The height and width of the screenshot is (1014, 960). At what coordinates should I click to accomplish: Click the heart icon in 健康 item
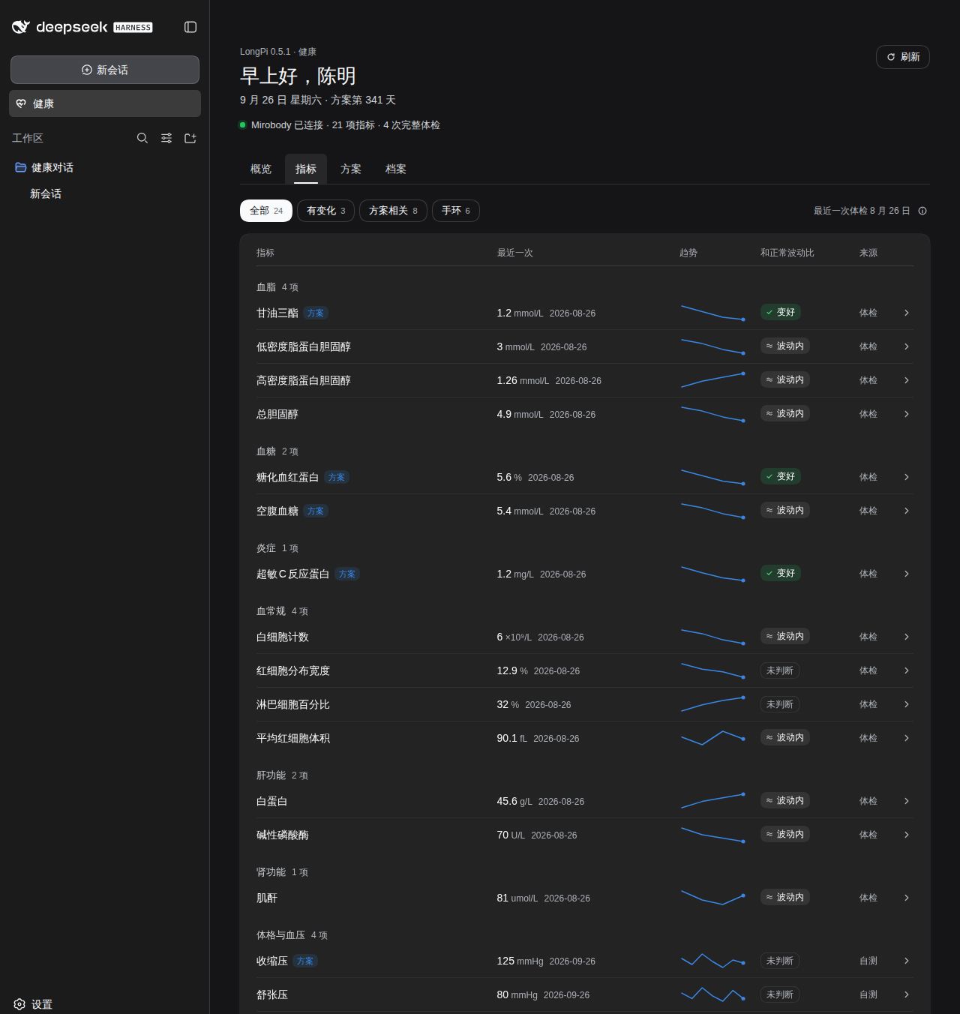coord(21,103)
